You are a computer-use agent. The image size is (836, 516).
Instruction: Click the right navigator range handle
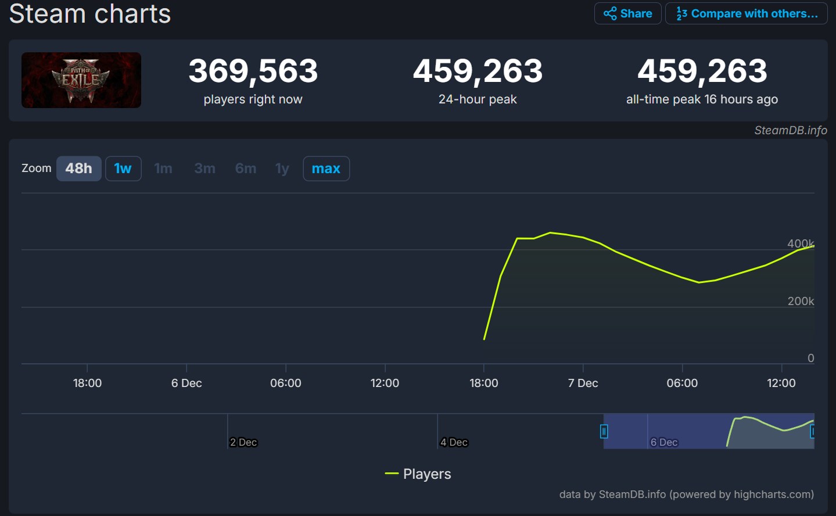coord(813,431)
